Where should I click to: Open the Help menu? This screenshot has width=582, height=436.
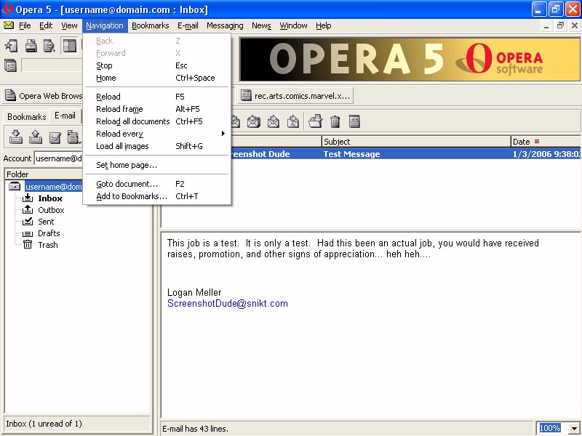[323, 25]
